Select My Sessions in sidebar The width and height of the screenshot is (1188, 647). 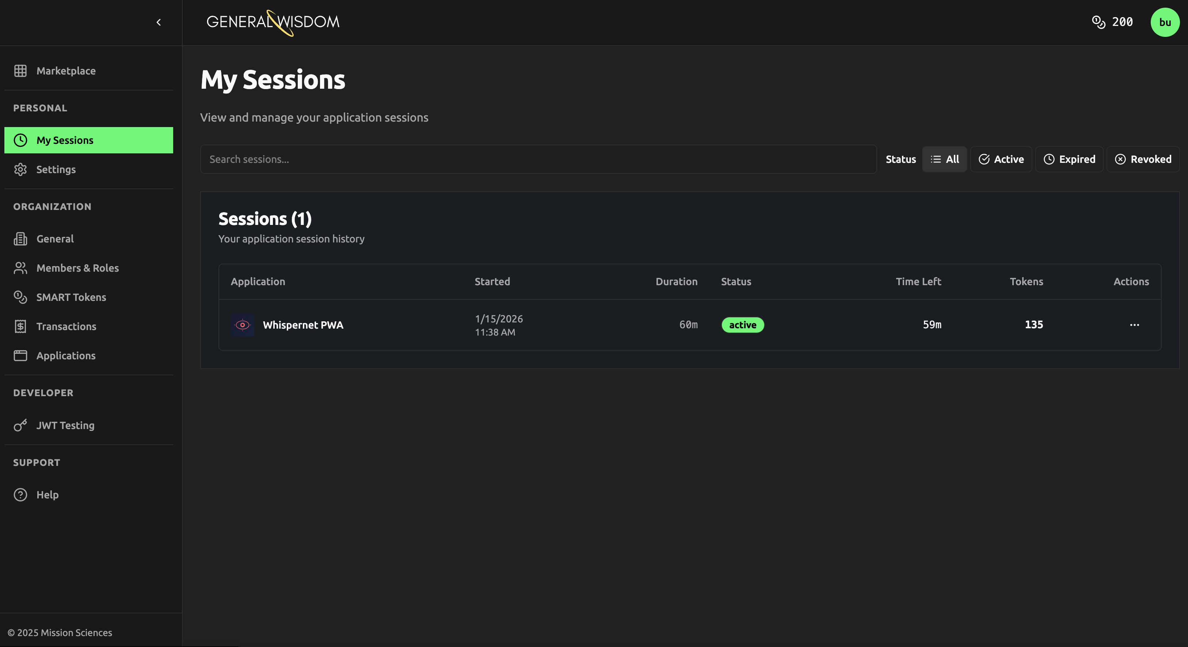tap(88, 140)
